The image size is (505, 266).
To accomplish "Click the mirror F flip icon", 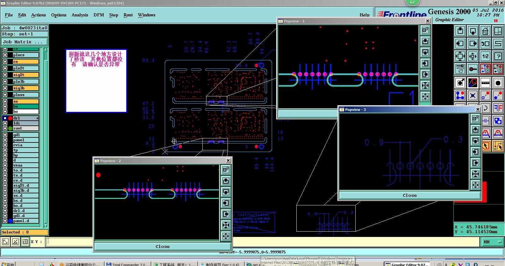I will [x=498, y=108].
